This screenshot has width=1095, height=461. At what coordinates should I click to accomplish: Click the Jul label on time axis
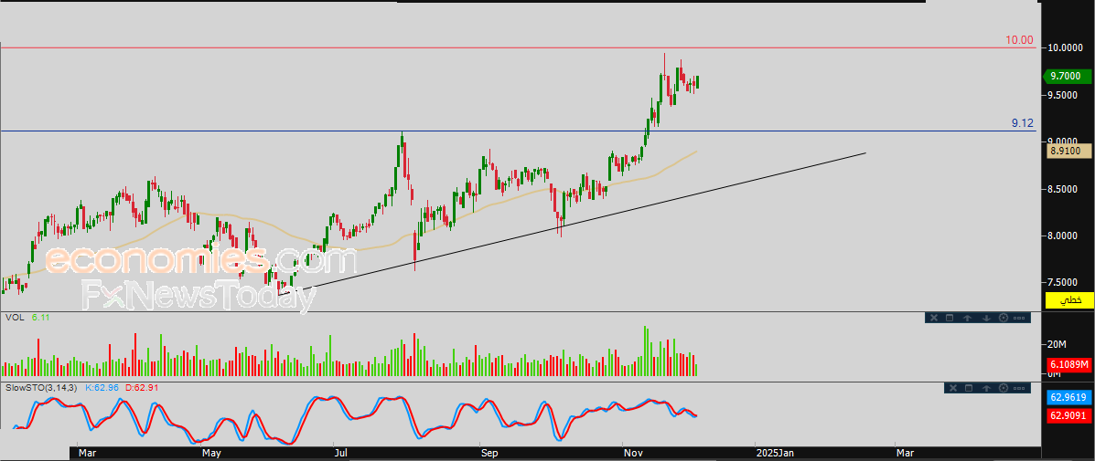click(x=340, y=454)
